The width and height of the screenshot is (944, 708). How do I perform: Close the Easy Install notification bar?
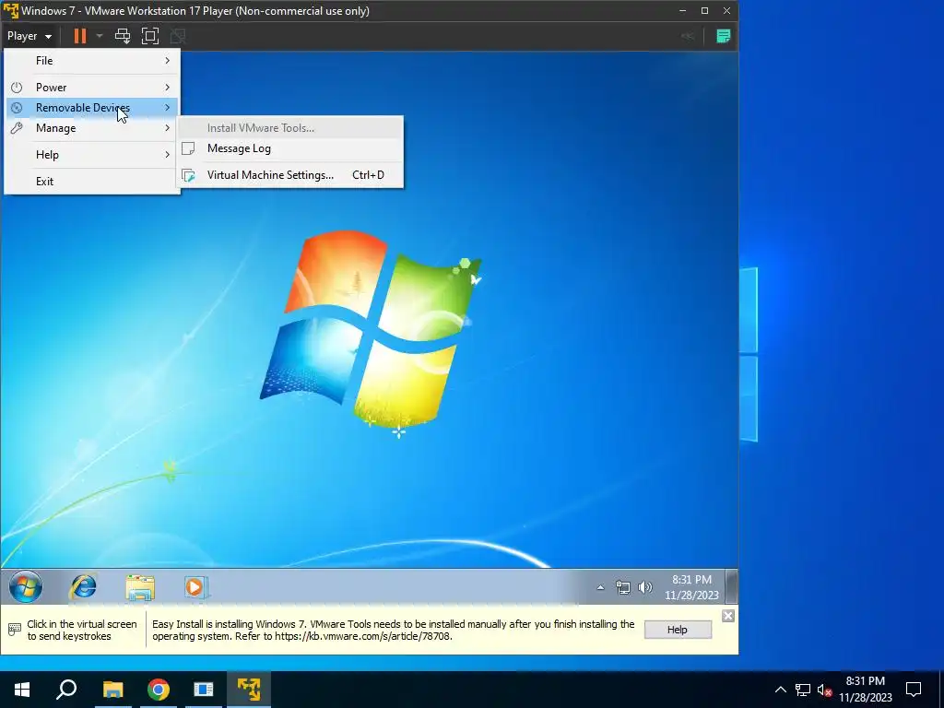(728, 616)
